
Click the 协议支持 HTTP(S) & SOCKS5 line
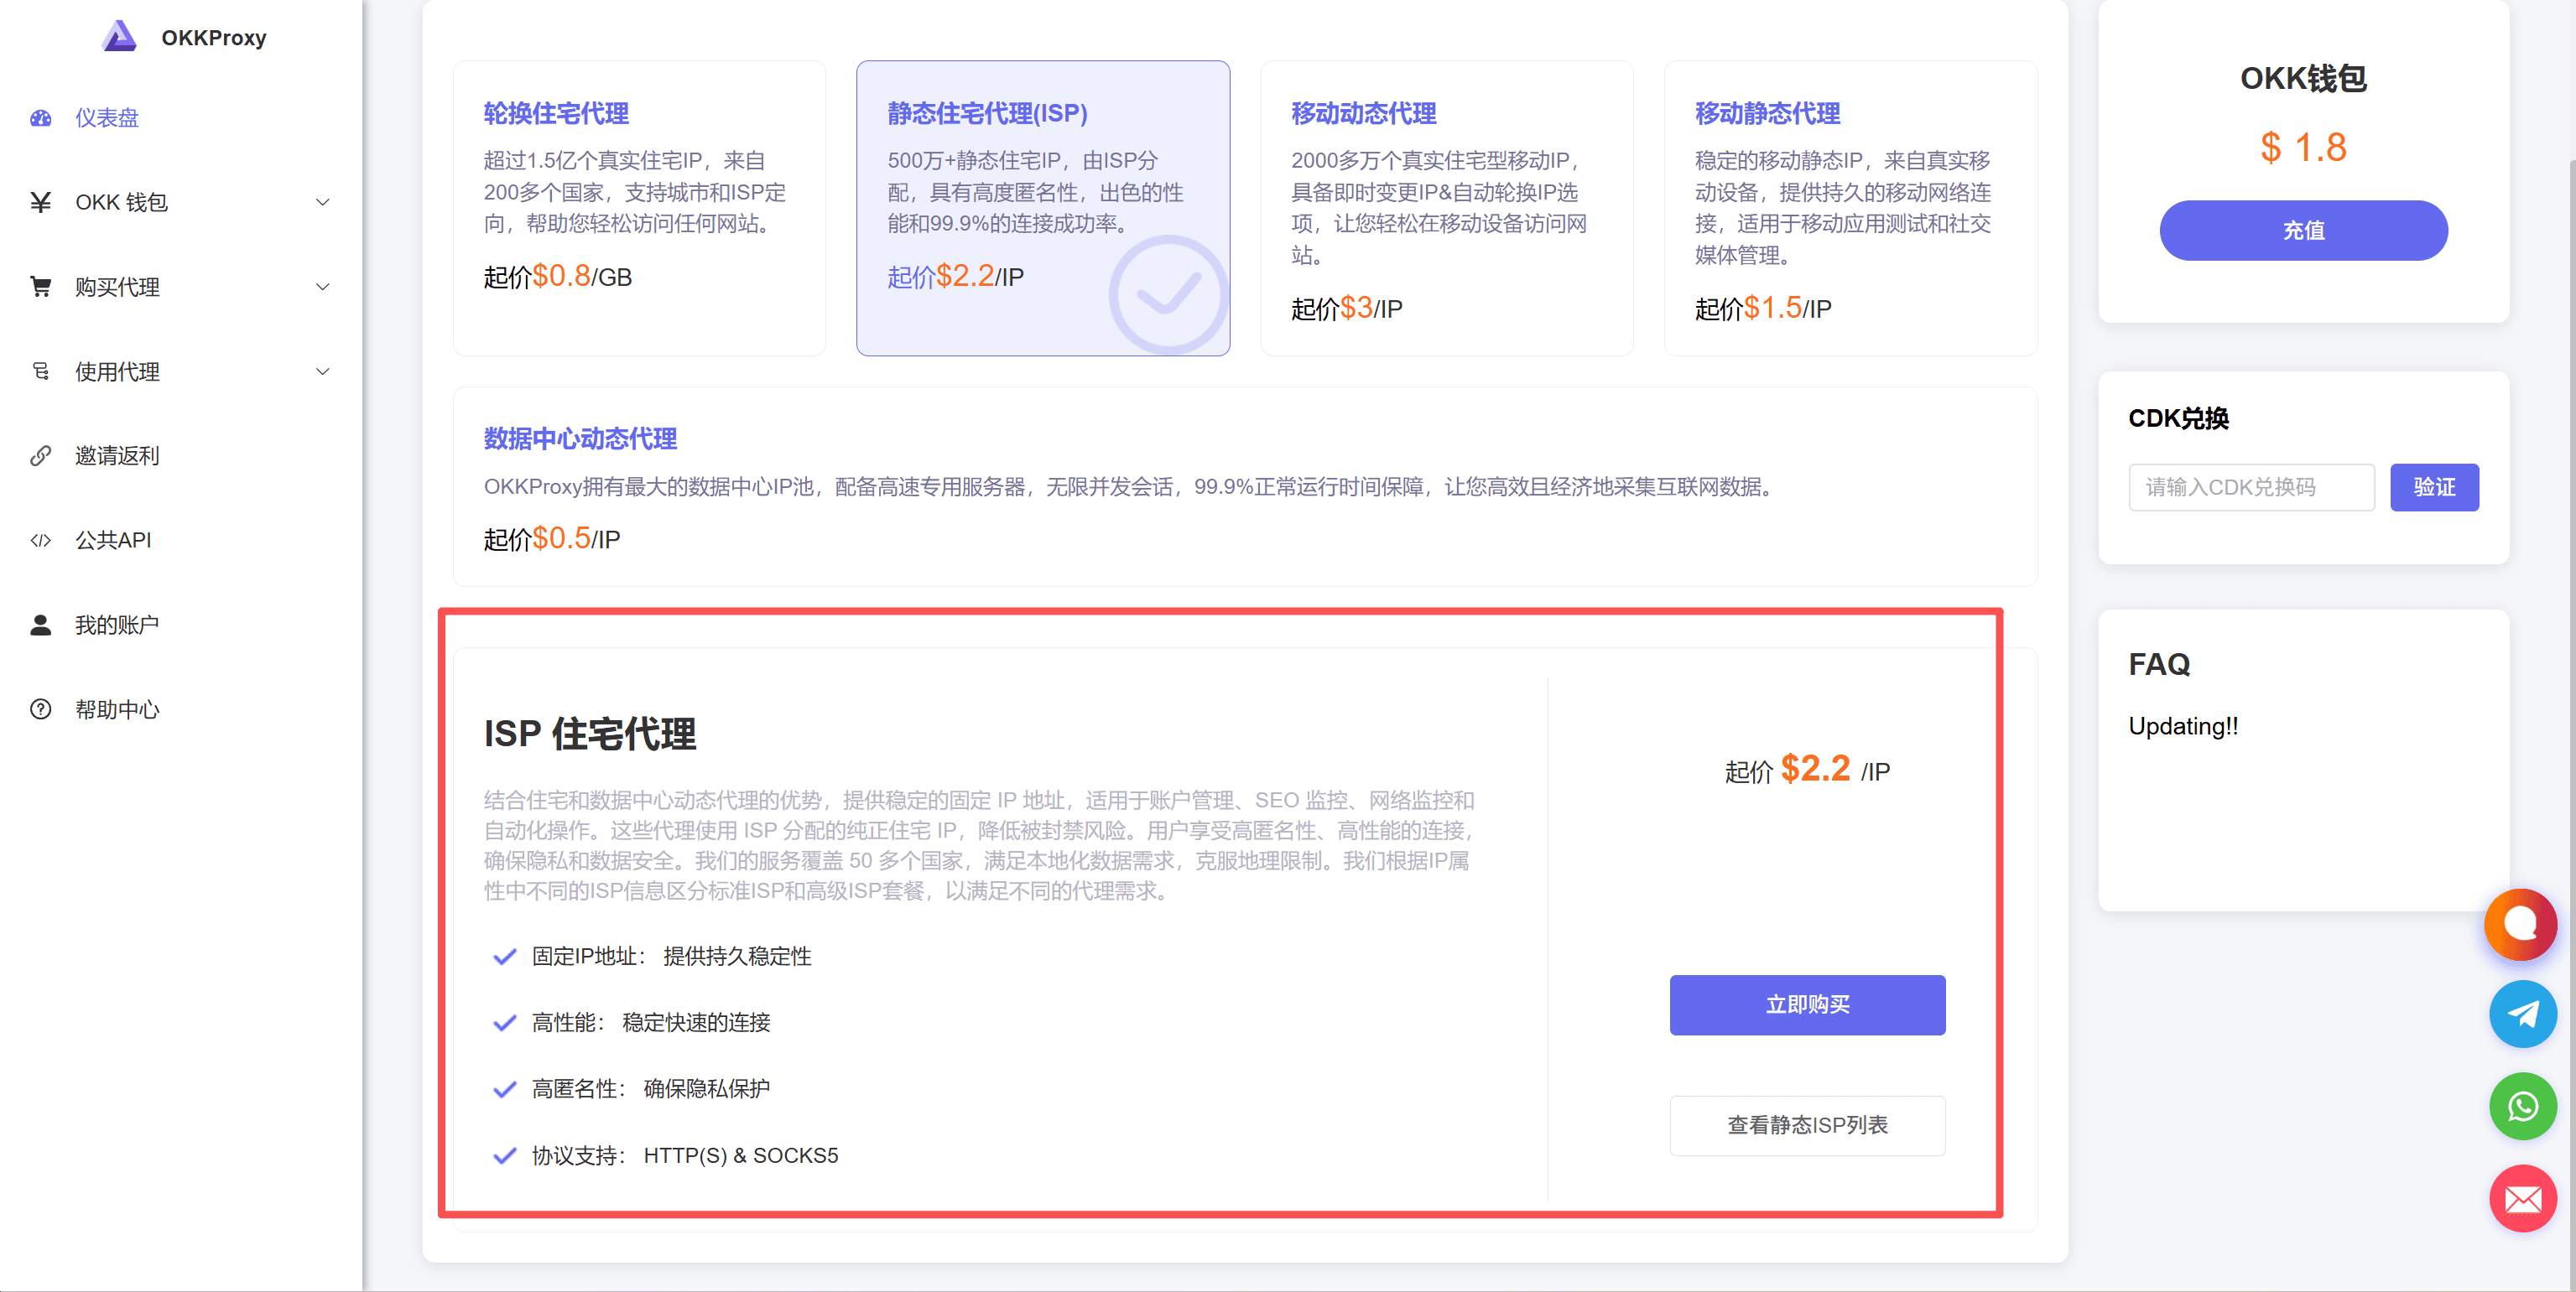[x=685, y=1156]
